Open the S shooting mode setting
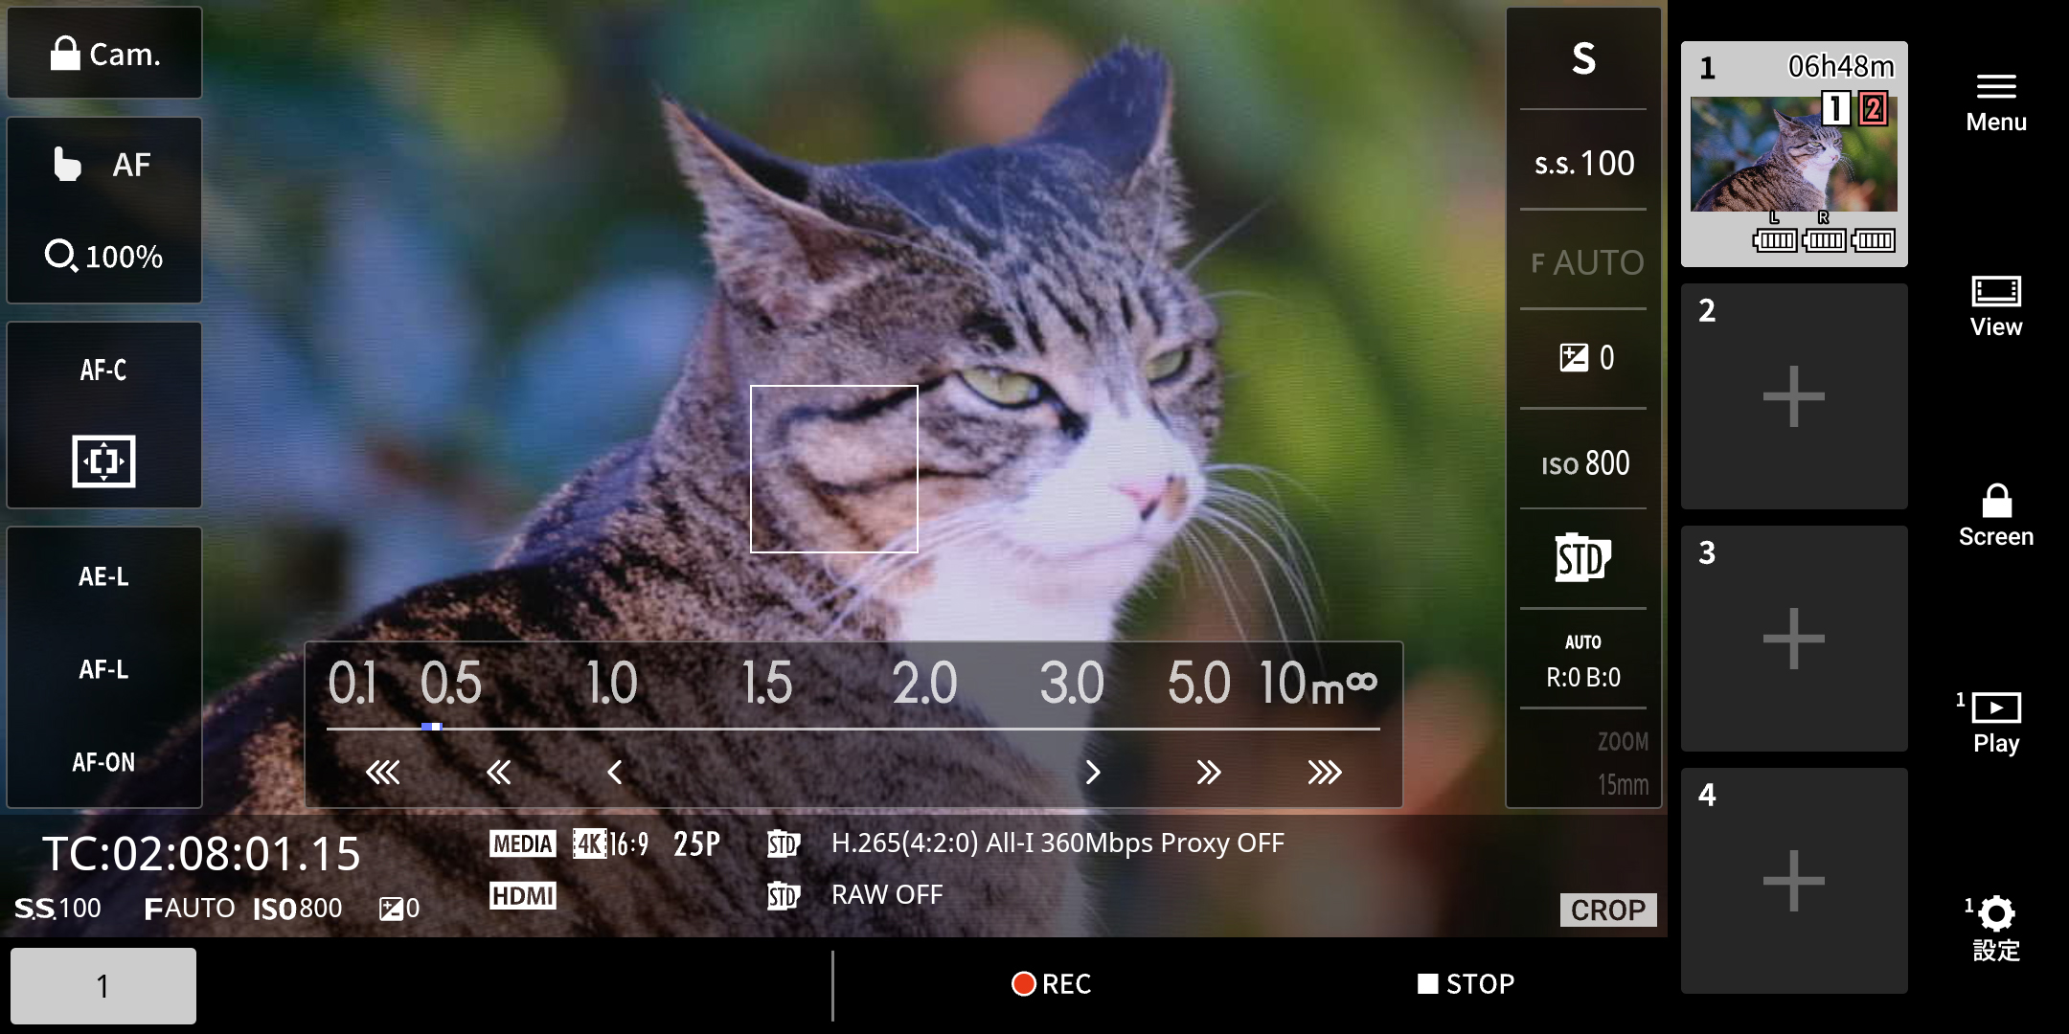The image size is (2069, 1034). click(x=1583, y=59)
